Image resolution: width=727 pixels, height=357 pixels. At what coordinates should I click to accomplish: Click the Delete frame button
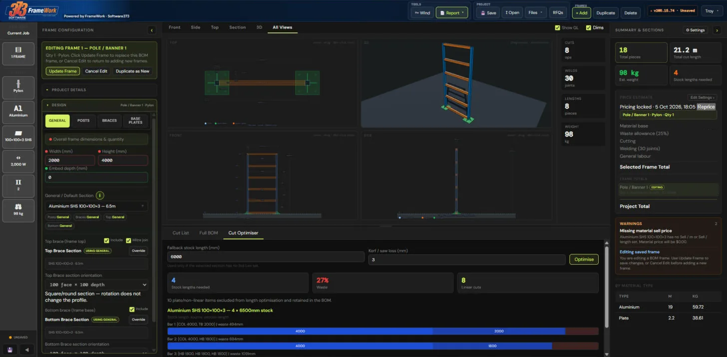[x=631, y=13]
